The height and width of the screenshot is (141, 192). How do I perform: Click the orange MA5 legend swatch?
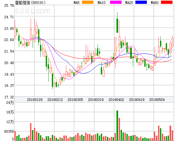pos(88,2)
